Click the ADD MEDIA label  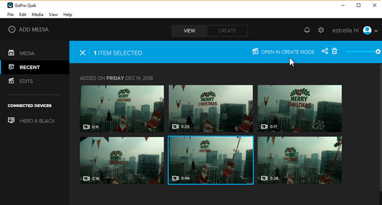tap(33, 29)
